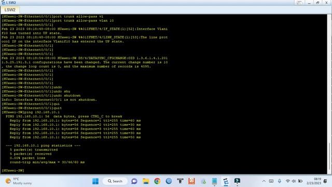
Task: Minimize the LSW2 window
Action: tap(309, 3)
